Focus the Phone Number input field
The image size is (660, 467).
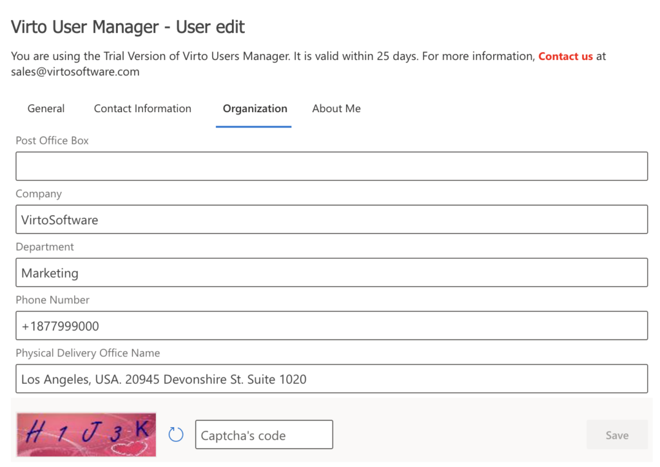pos(330,325)
